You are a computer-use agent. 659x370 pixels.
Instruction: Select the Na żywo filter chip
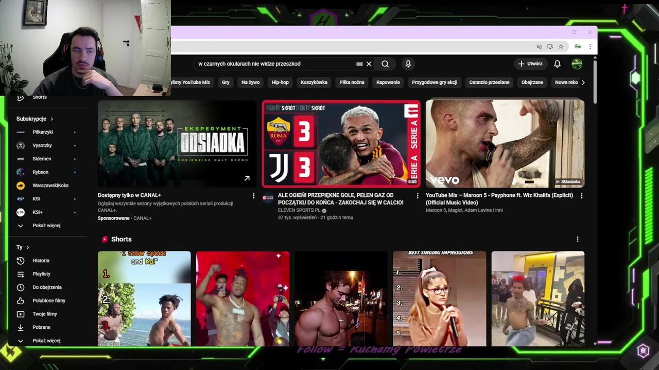(251, 82)
